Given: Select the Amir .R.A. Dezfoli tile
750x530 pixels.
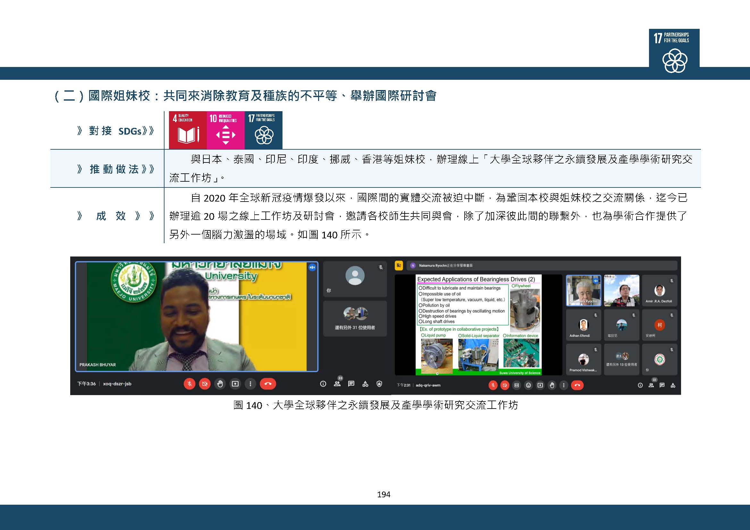Looking at the screenshot, I should tap(660, 290).
